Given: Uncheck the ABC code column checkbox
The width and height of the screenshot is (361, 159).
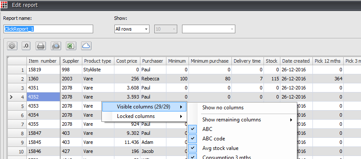Looking at the screenshot, I should (192, 139).
